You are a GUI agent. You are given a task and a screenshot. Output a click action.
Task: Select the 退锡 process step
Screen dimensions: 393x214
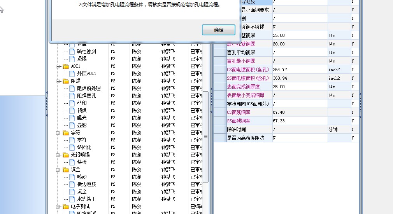tap(82, 59)
